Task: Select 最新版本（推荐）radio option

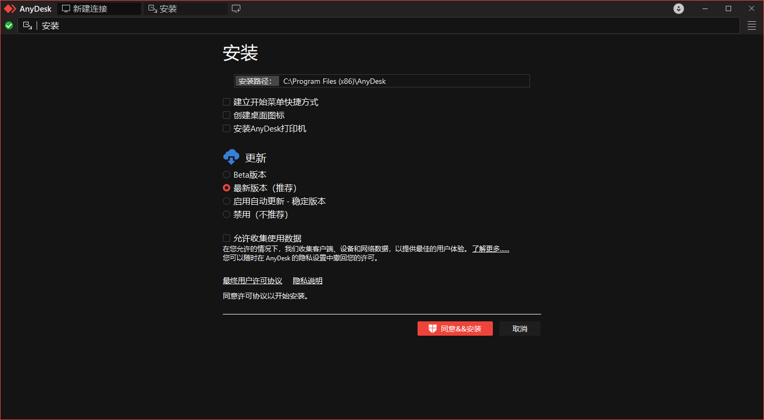Action: point(227,188)
